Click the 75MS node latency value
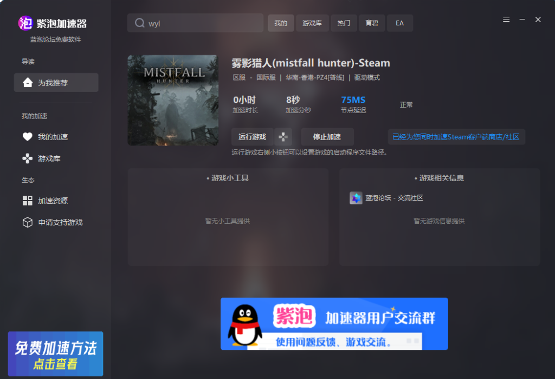This screenshot has width=555, height=379. click(353, 100)
